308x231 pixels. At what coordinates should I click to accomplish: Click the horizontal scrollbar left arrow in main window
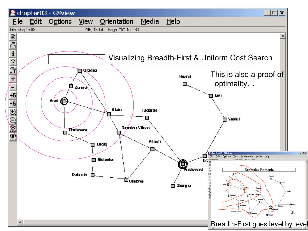[20, 222]
